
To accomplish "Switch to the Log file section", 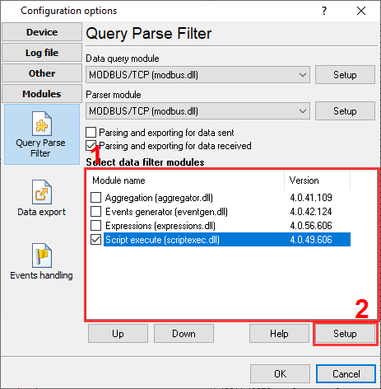I will 42,53.
